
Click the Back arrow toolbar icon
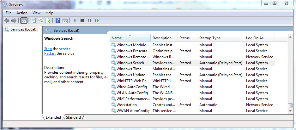click(x=7, y=20)
